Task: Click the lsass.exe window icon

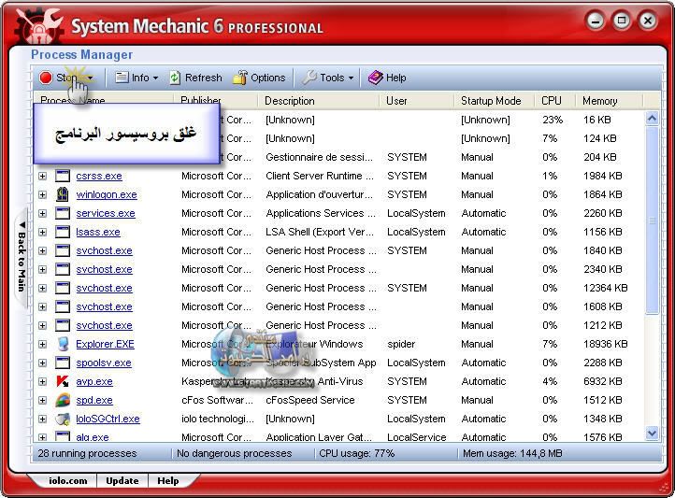Action: tap(63, 233)
